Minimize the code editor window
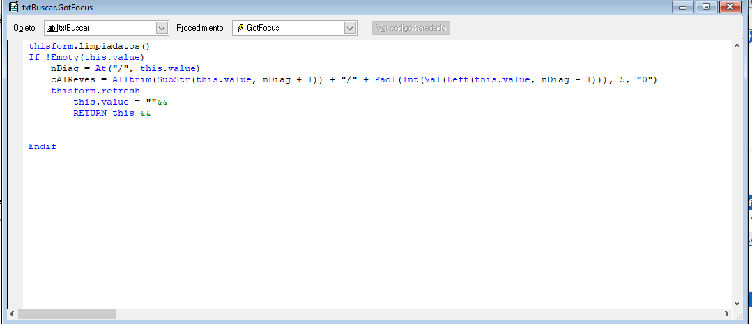 tap(682, 7)
